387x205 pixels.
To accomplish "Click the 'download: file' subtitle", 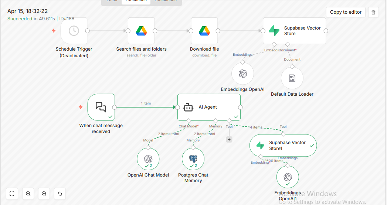I will tap(204, 55).
